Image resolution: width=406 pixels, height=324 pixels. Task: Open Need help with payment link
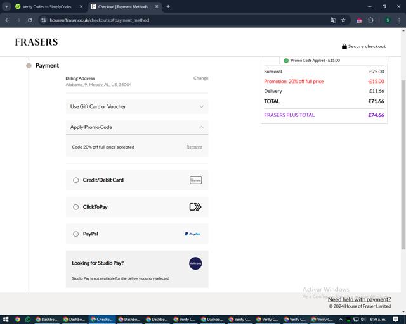coord(359,299)
